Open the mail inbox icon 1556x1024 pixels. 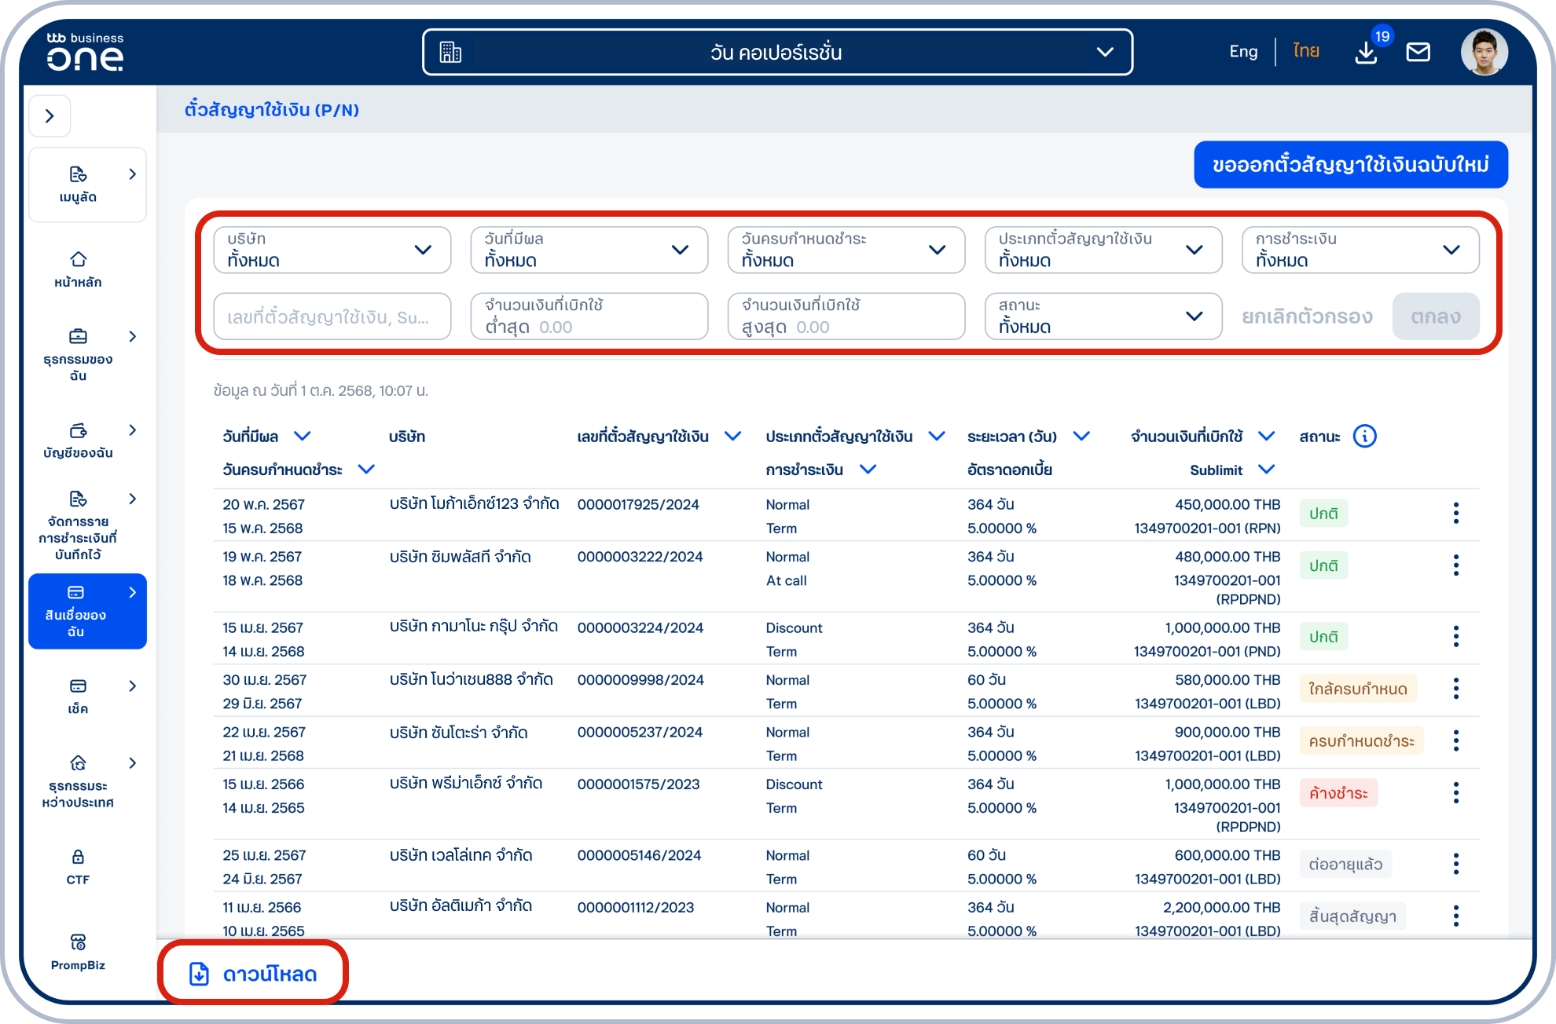point(1418,53)
